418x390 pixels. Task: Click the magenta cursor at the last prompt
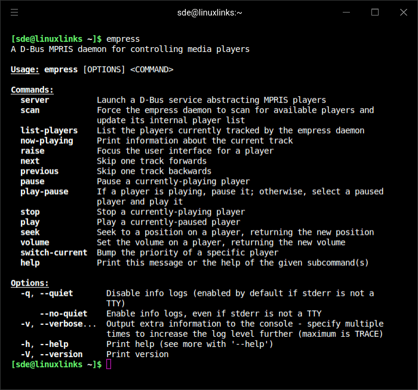click(x=109, y=364)
